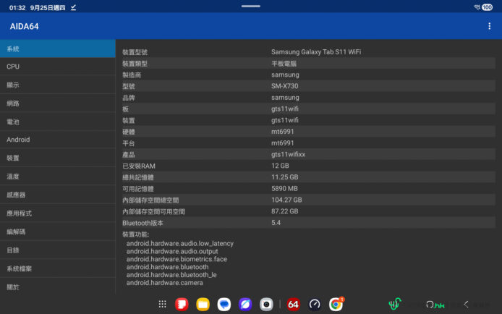
Task: Open the Messages chat bubble app
Action: click(224, 304)
